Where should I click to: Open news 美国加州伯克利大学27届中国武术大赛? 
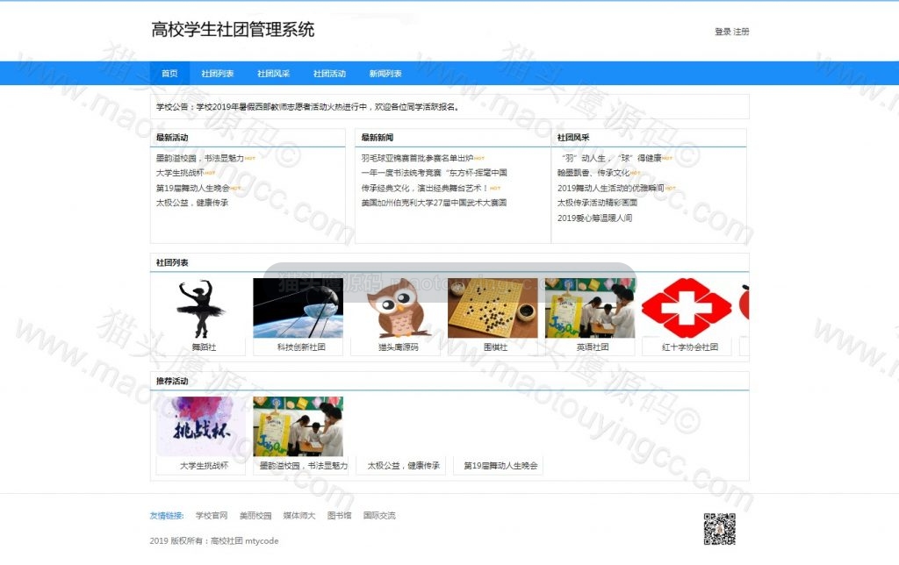click(x=434, y=203)
